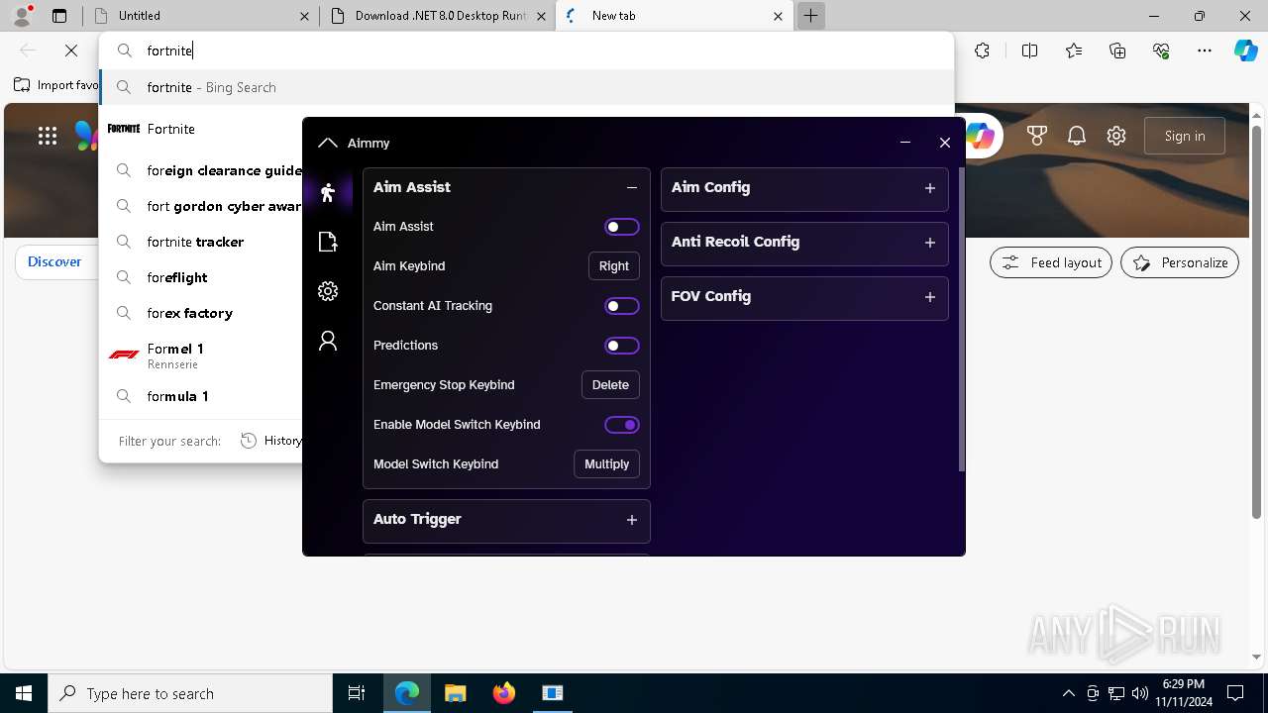This screenshot has width=1268, height=713.
Task: Change Model Switch Keybind Multiply button
Action: pos(607,464)
